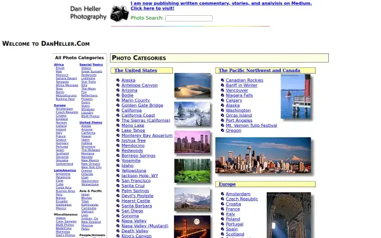The height and width of the screenshot is (238, 381).
Task: Open New York City in the sidebar
Action: [x=91, y=168]
